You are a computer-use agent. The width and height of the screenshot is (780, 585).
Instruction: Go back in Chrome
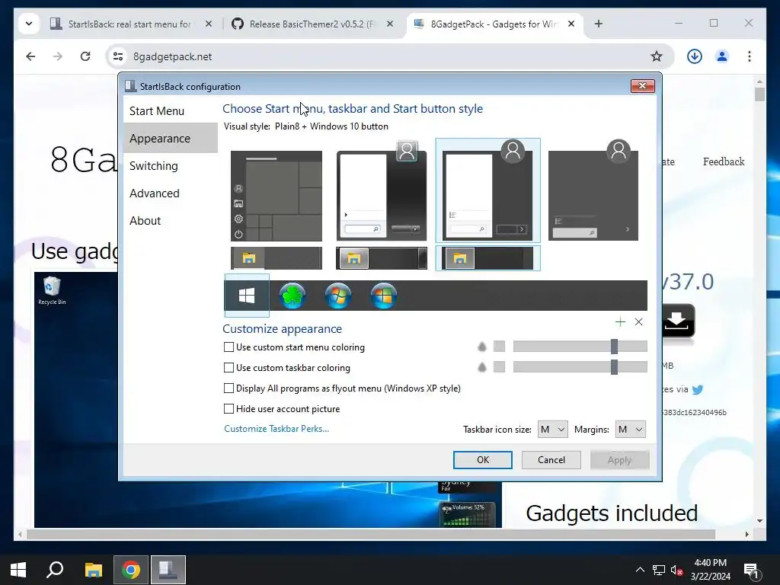tap(30, 56)
